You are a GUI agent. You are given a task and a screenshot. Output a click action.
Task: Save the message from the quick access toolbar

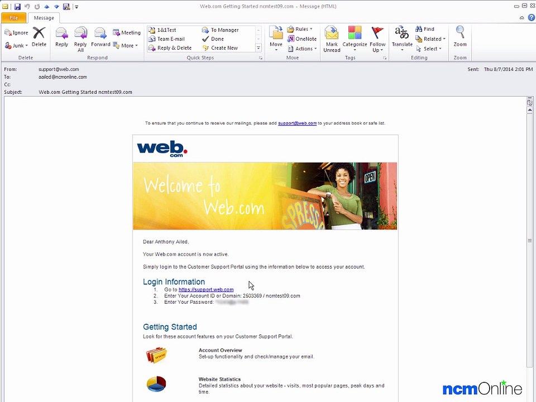coord(17,6)
